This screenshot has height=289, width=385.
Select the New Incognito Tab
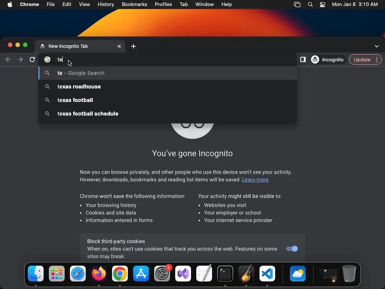coord(80,46)
